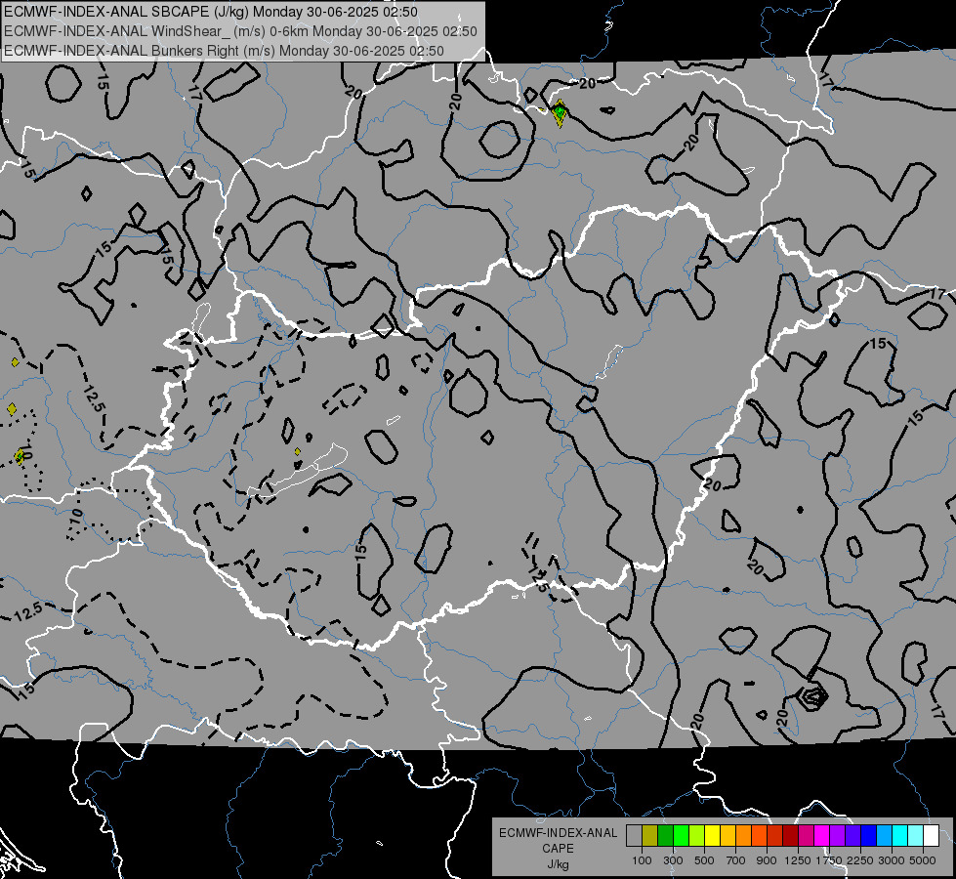This screenshot has width=956, height=879.
Task: Click the cyan legend swatch
Action: click(x=900, y=836)
